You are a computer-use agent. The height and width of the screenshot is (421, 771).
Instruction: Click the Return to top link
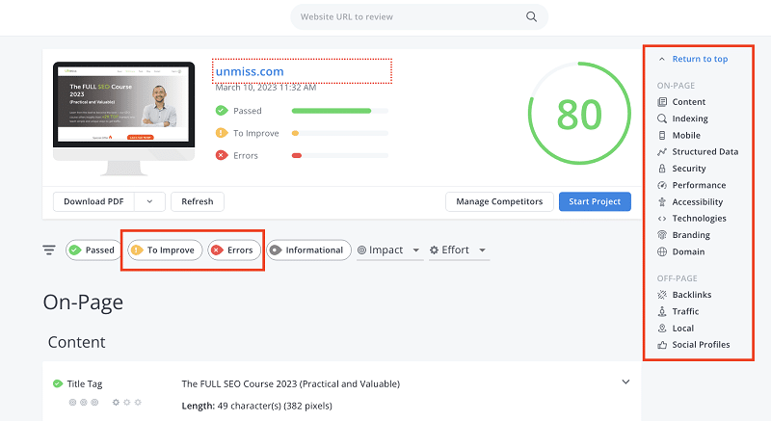click(700, 59)
